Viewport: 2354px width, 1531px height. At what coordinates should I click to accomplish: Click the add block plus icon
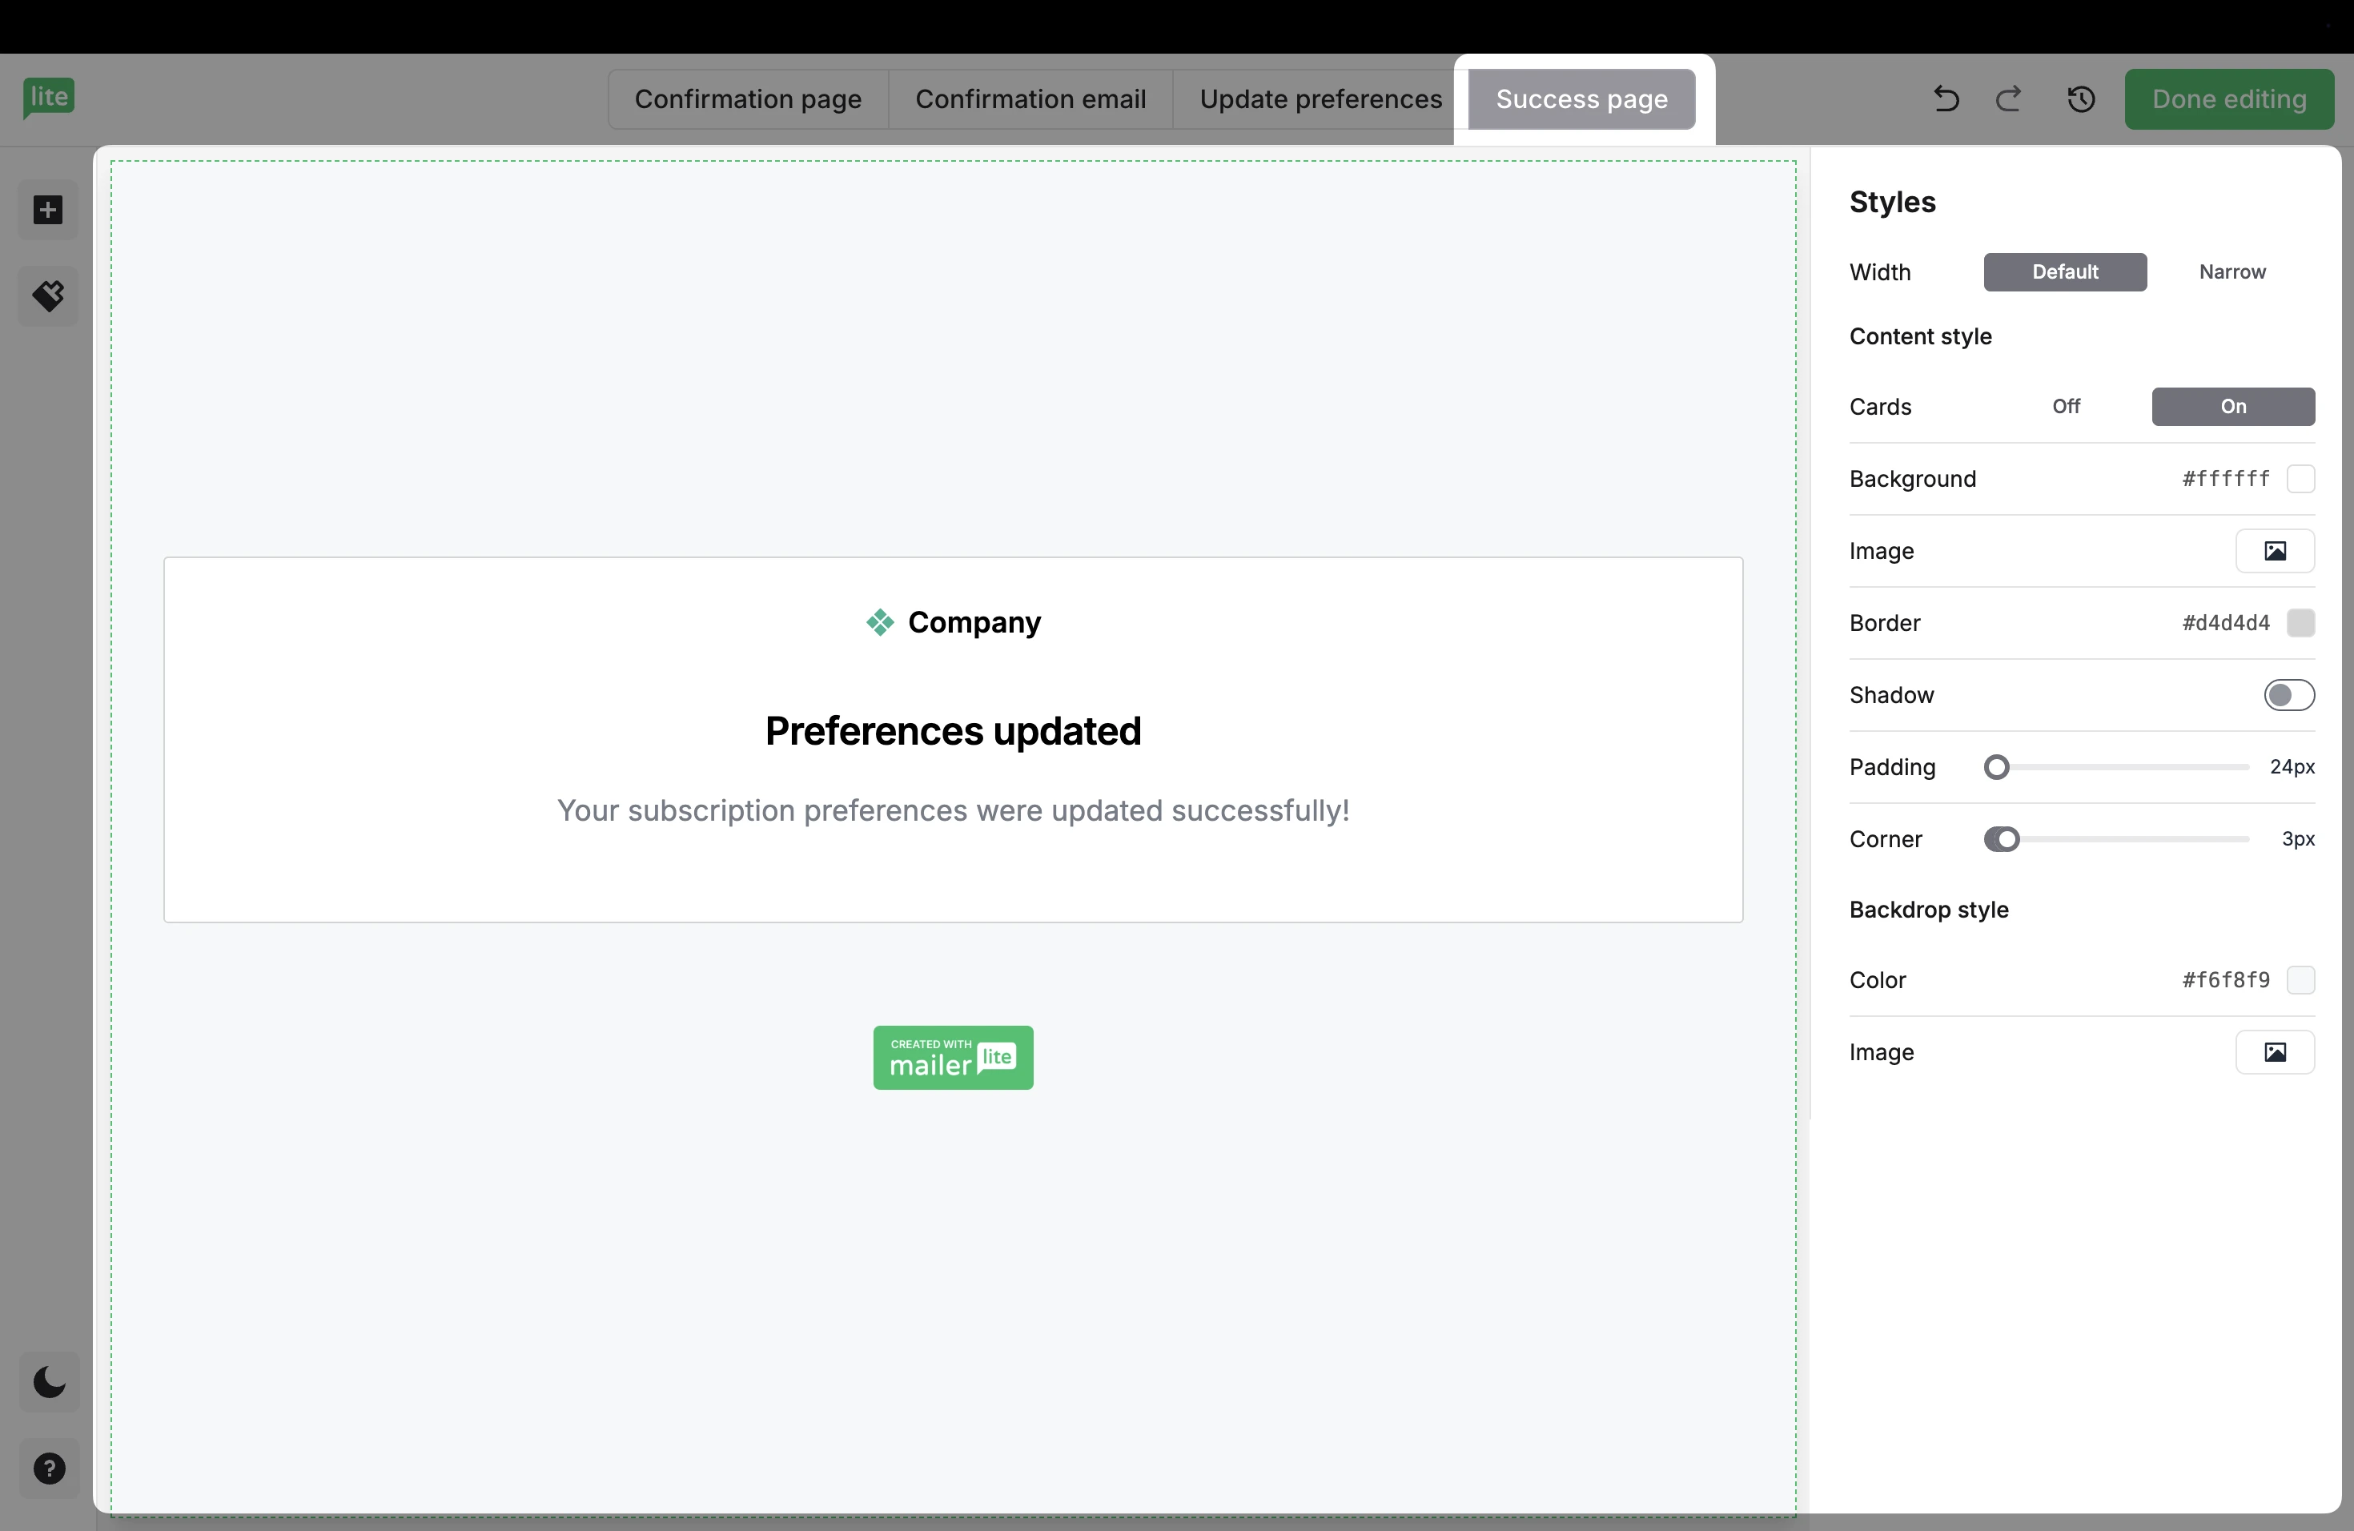pyautogui.click(x=47, y=210)
